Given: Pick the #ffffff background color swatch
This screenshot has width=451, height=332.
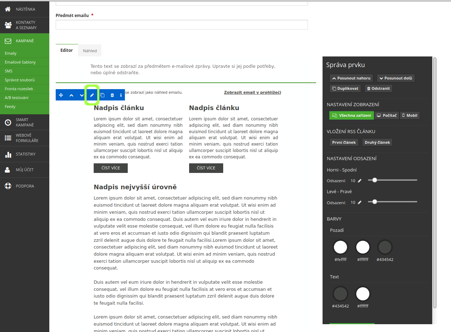Looking at the screenshot, I should [x=363, y=247].
